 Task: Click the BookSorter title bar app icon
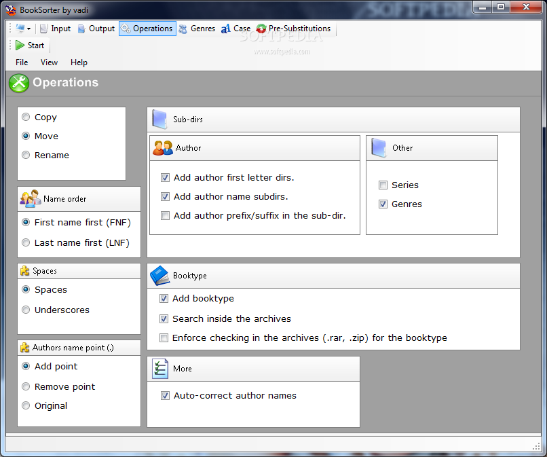click(11, 10)
